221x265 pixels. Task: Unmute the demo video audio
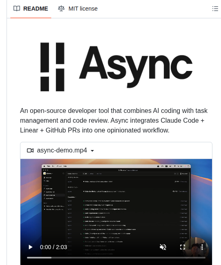[x=163, y=247]
